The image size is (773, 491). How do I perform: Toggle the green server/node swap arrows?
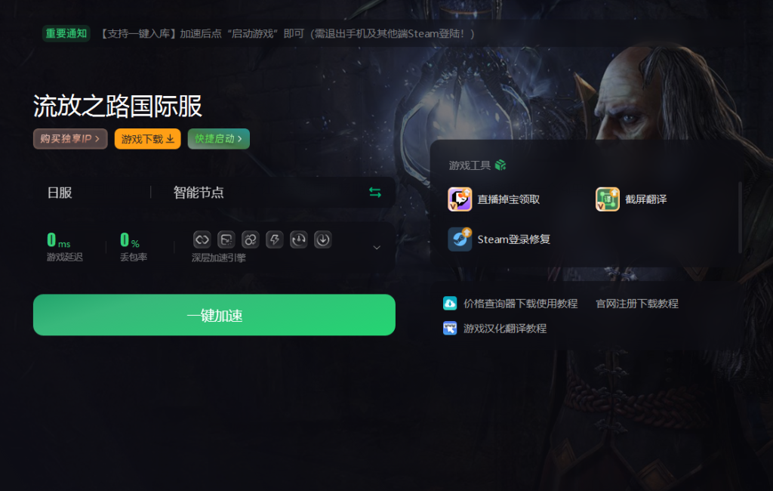tap(375, 193)
